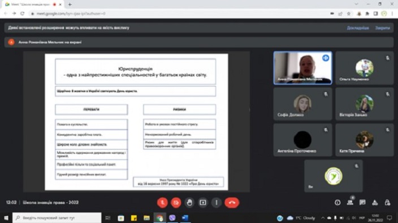The image size is (398, 223).
Task: Open the clock and date flyout
Action: tap(375, 218)
